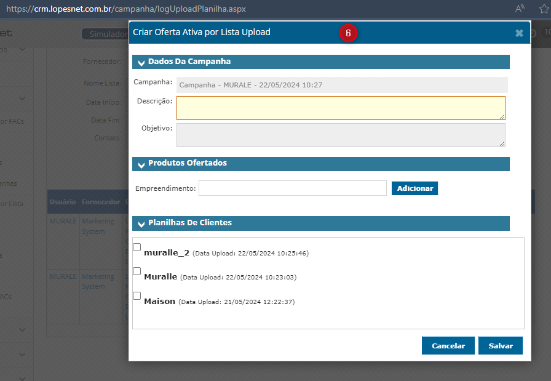Select the Muralle spreadsheet checkbox
Screen dimensions: 551x381
[137, 271]
